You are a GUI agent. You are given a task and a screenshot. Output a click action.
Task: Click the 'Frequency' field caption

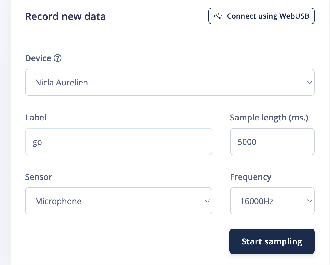tap(251, 177)
